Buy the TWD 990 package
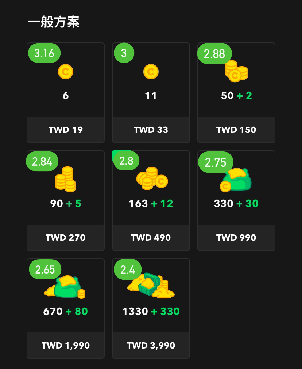The width and height of the screenshot is (302, 369). 236,237
